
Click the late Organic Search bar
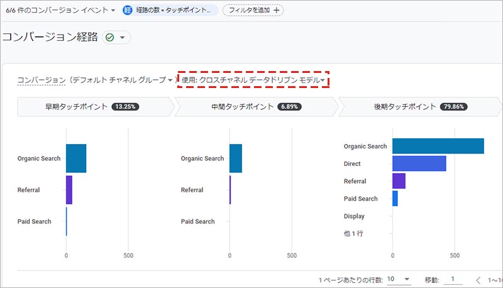(x=438, y=146)
